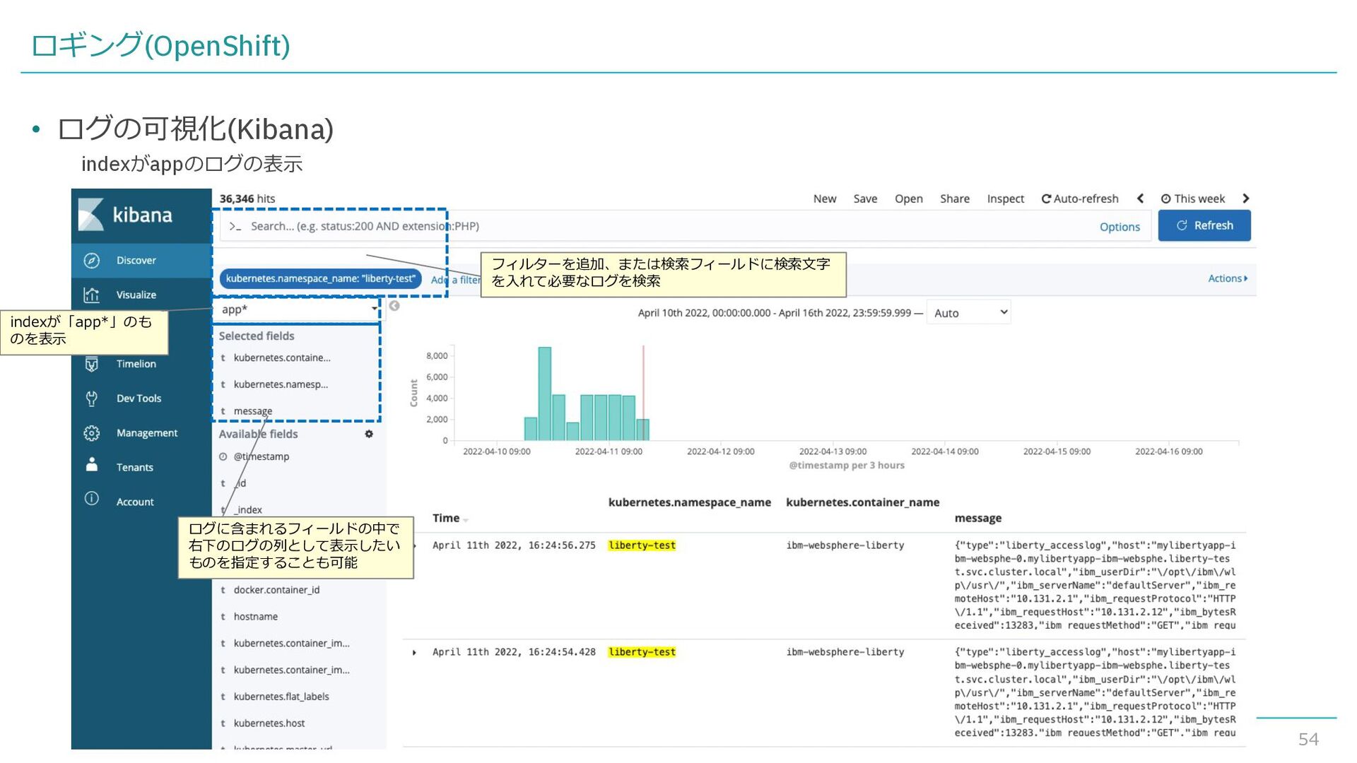Click New in top menu
The height and width of the screenshot is (763, 1357).
point(825,199)
